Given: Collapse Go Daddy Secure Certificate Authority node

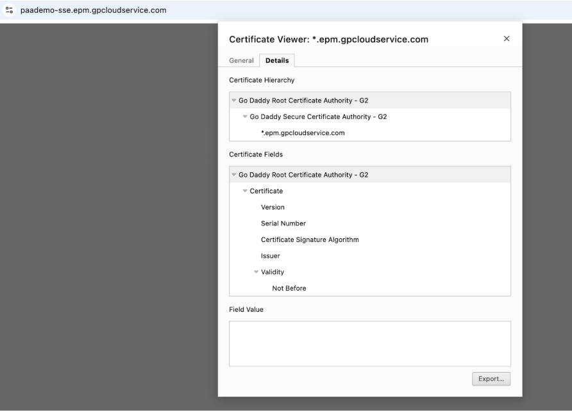Looking at the screenshot, I should 245,117.
